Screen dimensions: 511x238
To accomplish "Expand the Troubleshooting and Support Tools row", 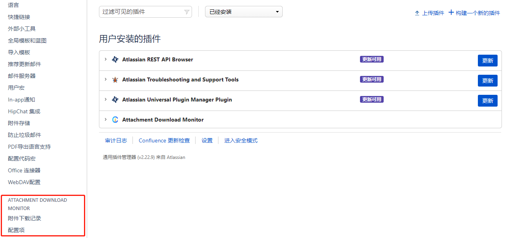I will pos(105,79).
